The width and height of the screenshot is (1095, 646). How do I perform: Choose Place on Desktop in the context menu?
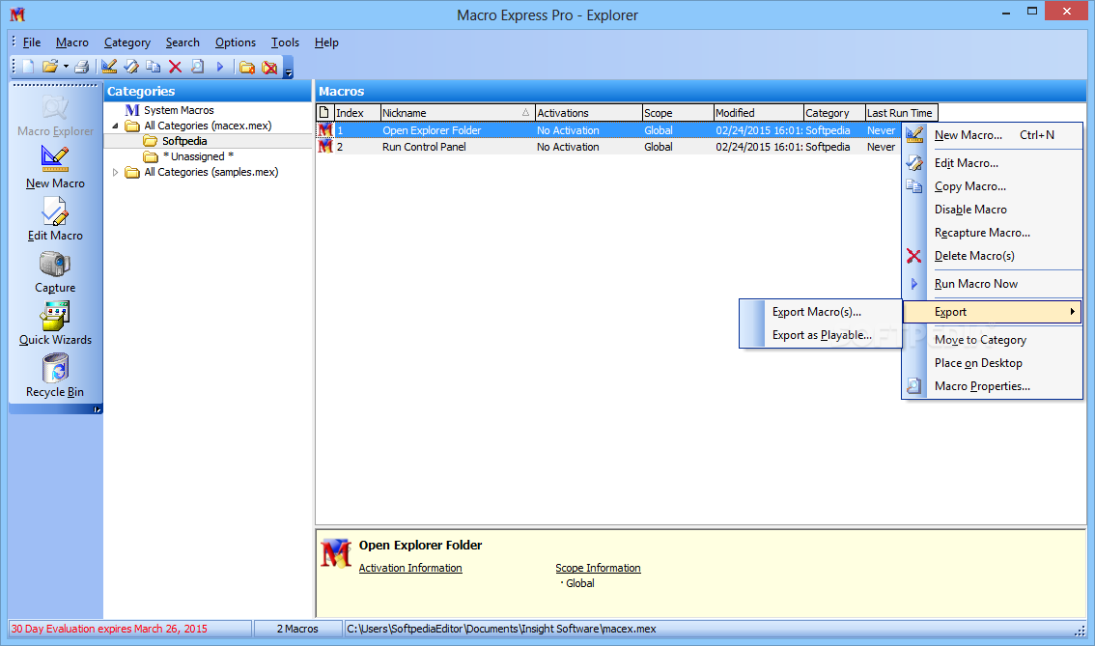993,363
